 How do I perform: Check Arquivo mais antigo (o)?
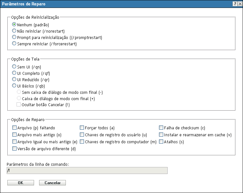tap(14, 135)
